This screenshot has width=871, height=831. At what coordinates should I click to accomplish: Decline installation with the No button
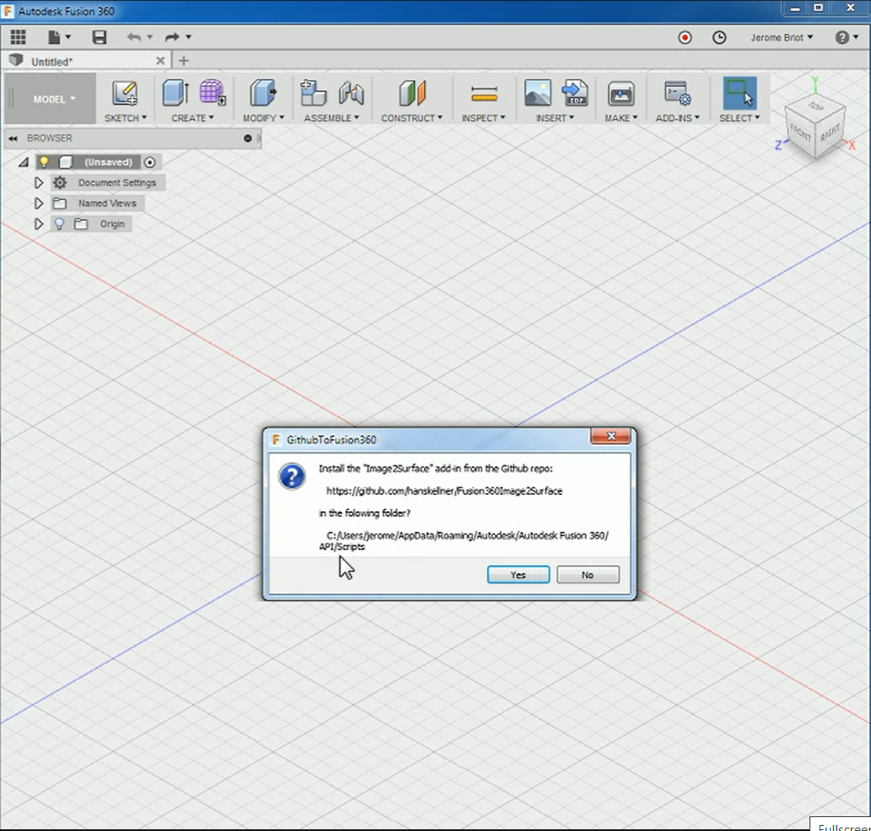[588, 575]
